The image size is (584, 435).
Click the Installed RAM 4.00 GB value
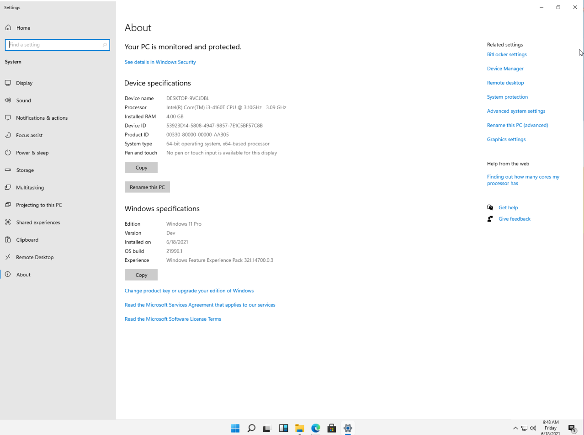pos(175,117)
